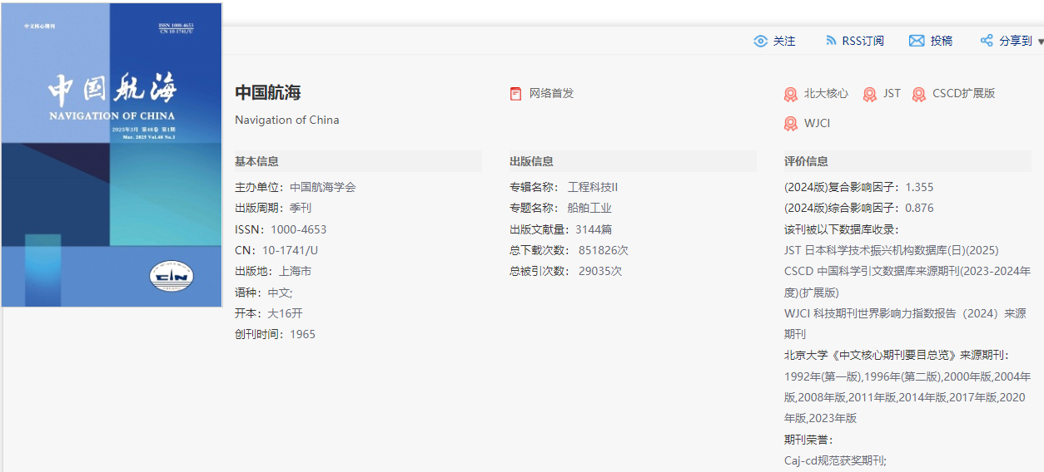Viewport: 1044px width, 472px height.
Task: Click the share icon beside 分享到
Action: coord(987,41)
